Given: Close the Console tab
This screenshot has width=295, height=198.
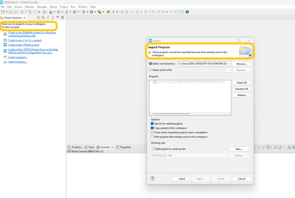Looking at the screenshot, I should [x=112, y=147].
